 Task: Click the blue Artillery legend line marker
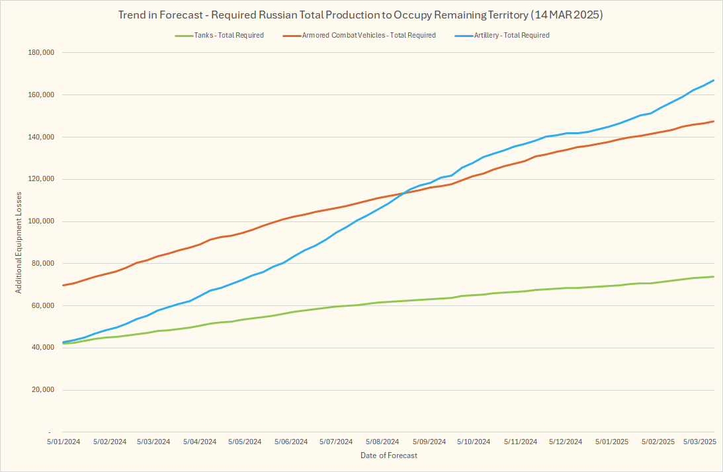[464, 36]
